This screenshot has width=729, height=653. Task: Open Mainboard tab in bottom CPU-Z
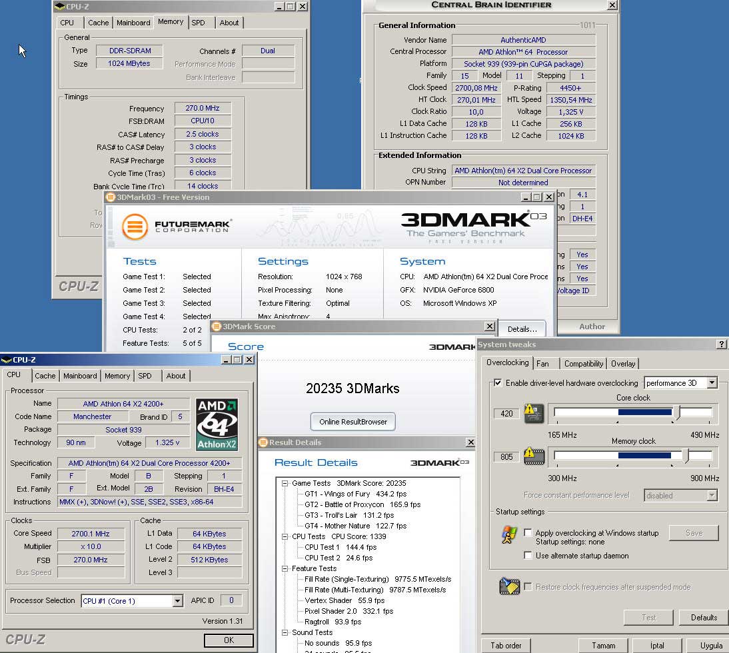pyautogui.click(x=80, y=376)
